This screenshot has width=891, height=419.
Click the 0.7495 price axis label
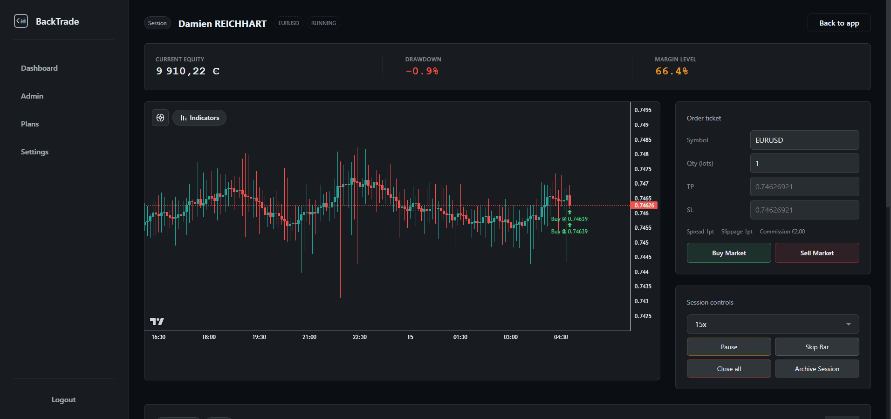coord(643,110)
